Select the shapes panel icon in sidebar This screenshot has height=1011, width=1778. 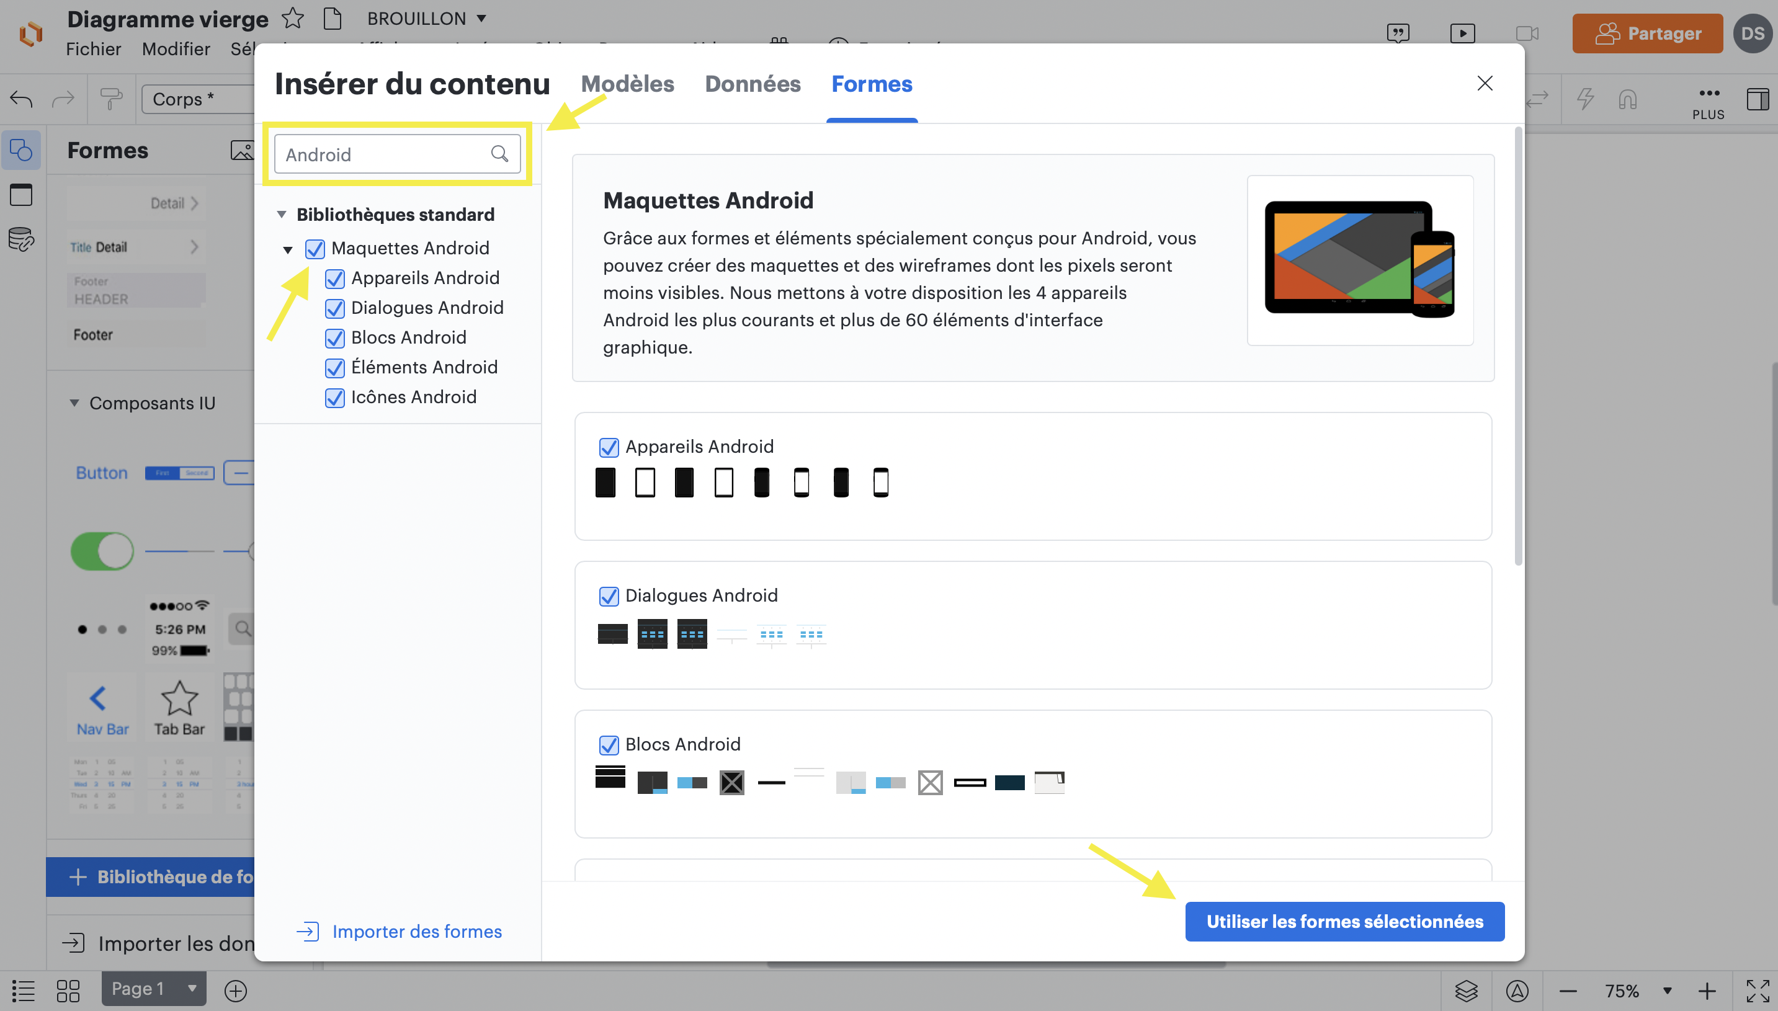pos(21,150)
